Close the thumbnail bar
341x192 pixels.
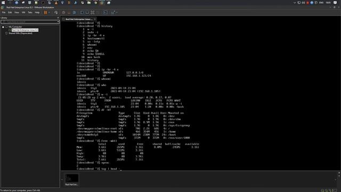339,173
